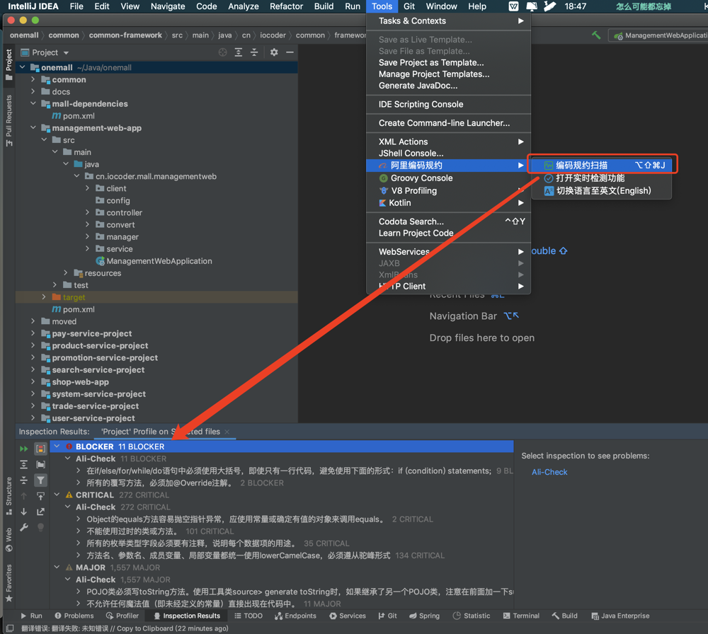Select 编码规约扫描 in the Tools submenu
The width and height of the screenshot is (708, 634).
[602, 165]
